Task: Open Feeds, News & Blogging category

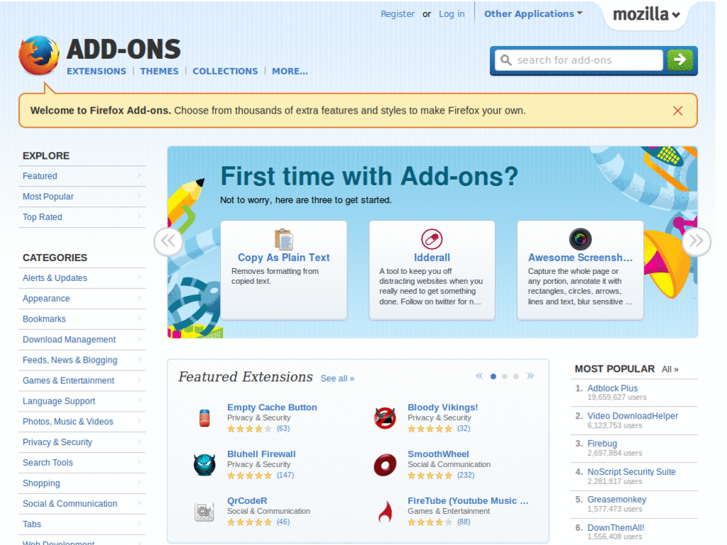Action: pos(82,360)
